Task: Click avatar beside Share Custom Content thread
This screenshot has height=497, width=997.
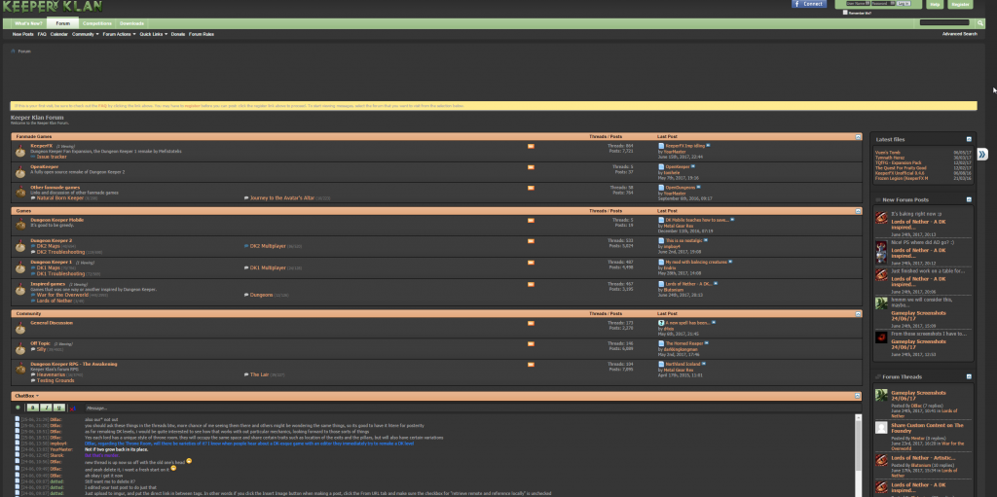Action: pyautogui.click(x=881, y=428)
